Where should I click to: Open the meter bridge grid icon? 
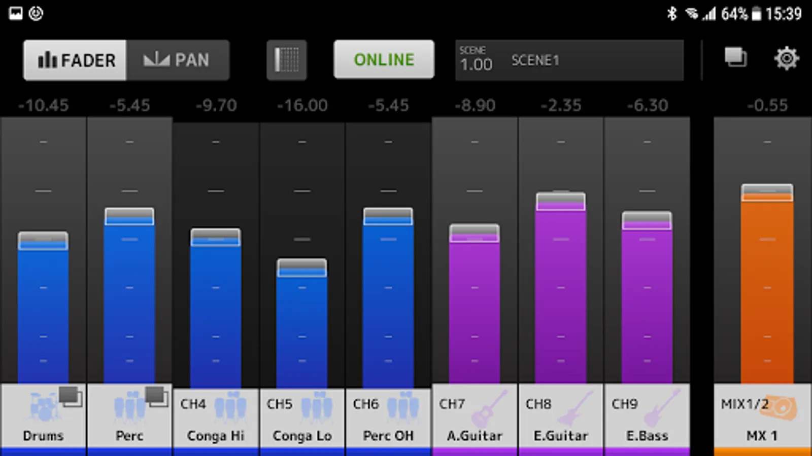click(x=287, y=60)
